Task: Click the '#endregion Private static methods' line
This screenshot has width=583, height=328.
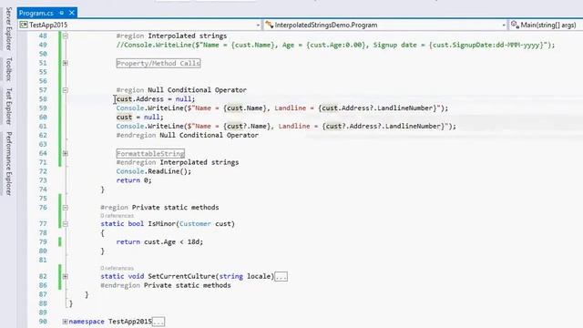Action: pyautogui.click(x=166, y=285)
